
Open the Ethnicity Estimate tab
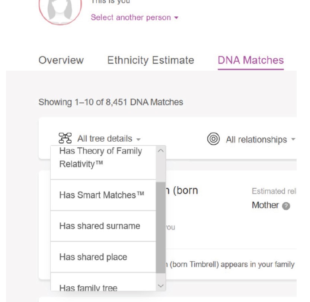(150, 60)
